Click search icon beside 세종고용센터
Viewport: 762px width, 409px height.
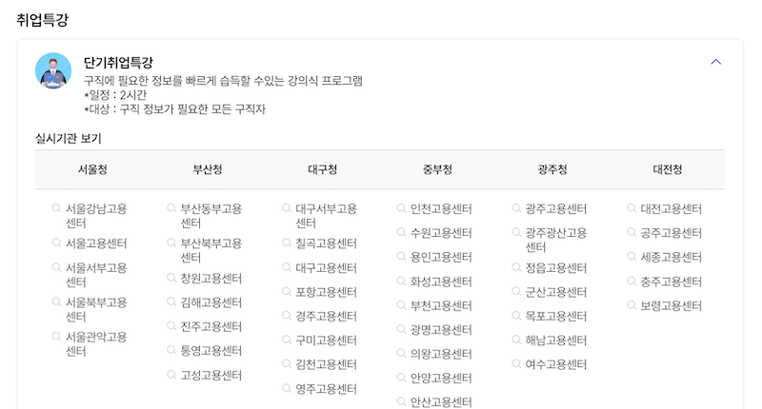click(x=632, y=257)
